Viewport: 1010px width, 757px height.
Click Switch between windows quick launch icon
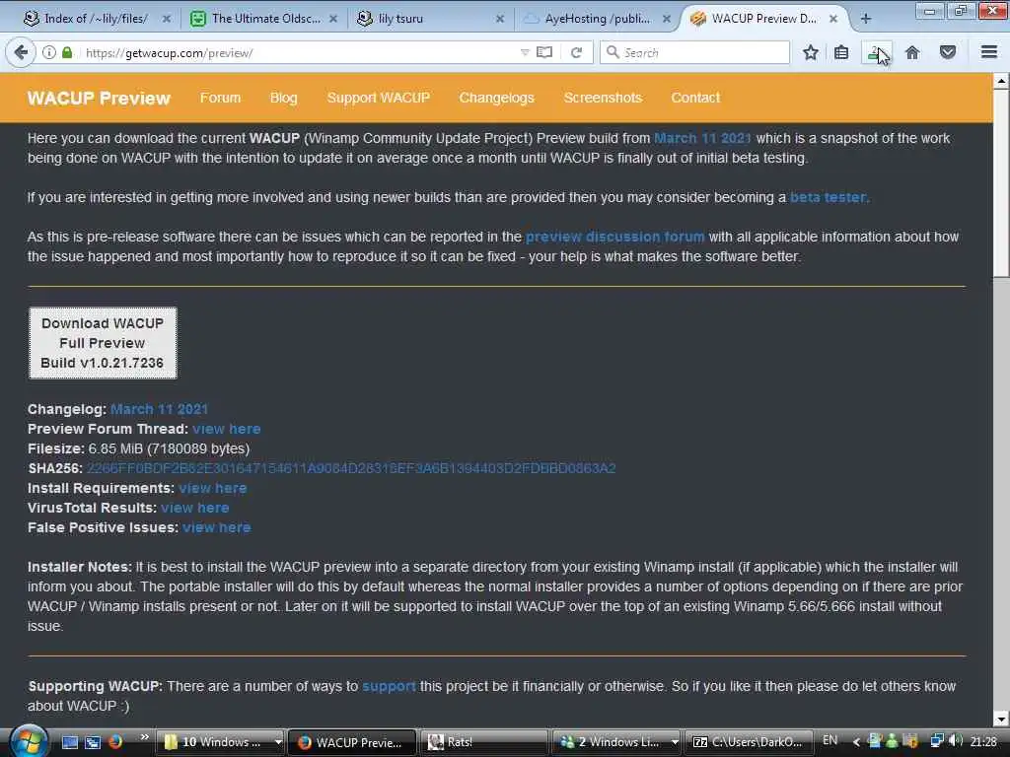point(93,742)
